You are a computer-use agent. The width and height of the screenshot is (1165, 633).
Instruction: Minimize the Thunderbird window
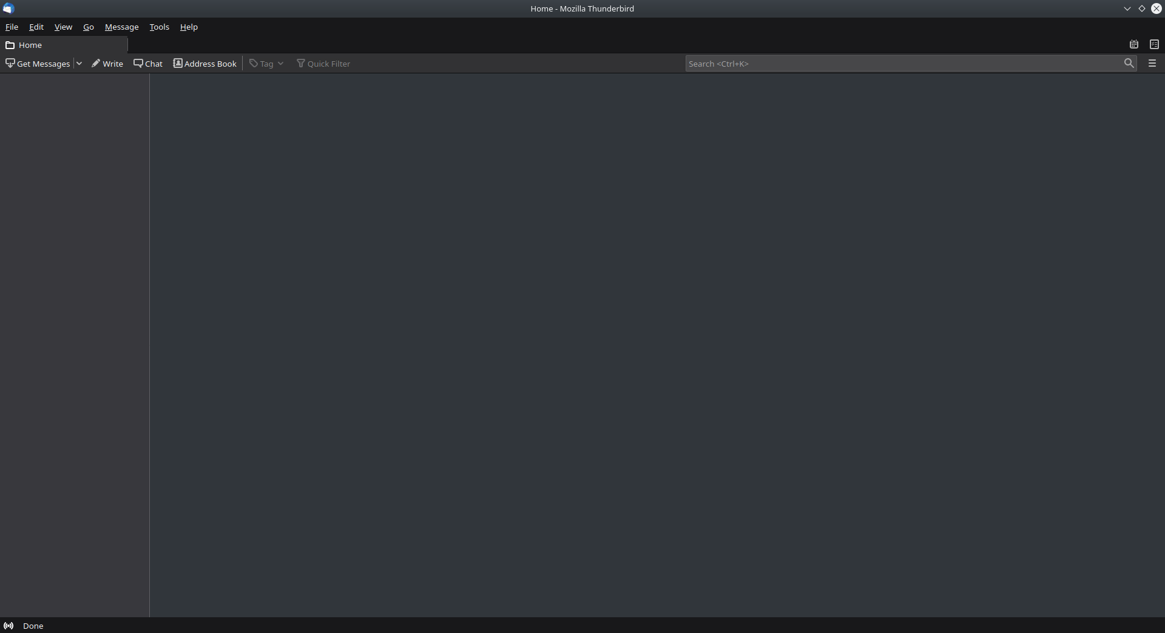tap(1127, 8)
